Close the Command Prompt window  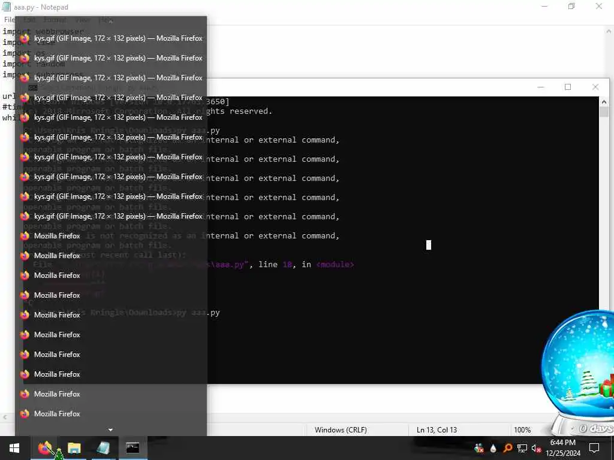tap(595, 87)
